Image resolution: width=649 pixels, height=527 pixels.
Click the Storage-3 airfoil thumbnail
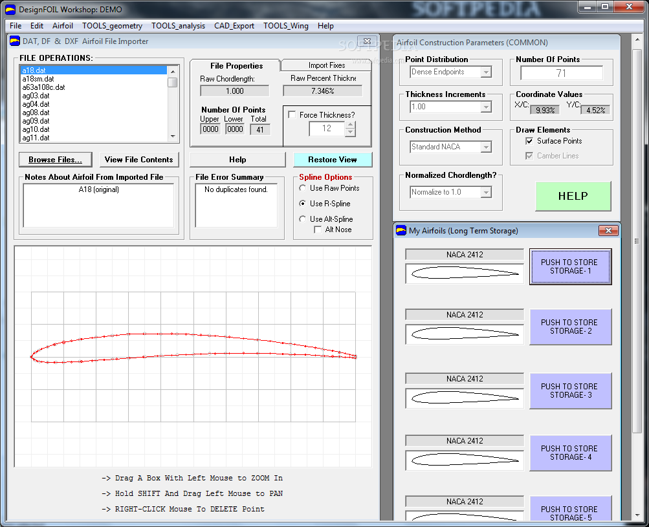(x=465, y=398)
